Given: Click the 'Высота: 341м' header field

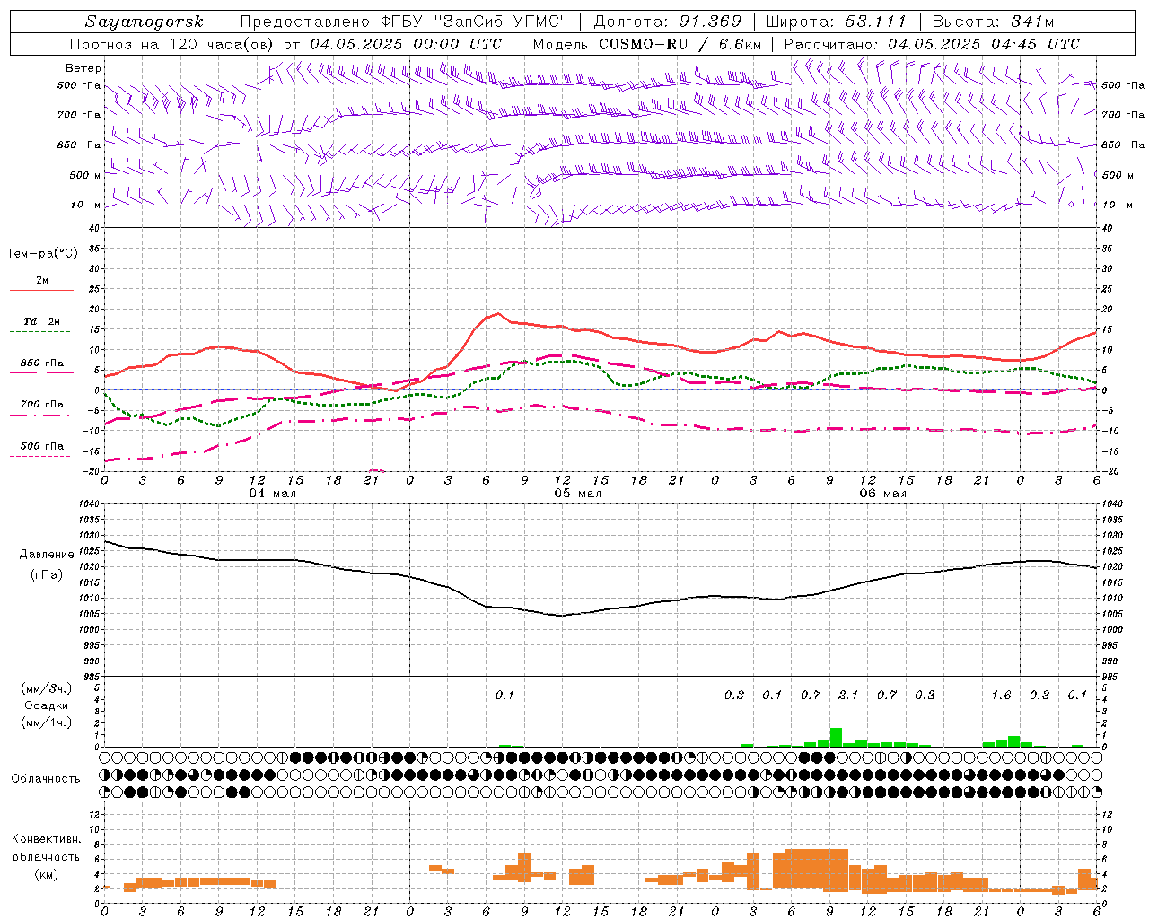Looking at the screenshot, I should [x=993, y=22].
